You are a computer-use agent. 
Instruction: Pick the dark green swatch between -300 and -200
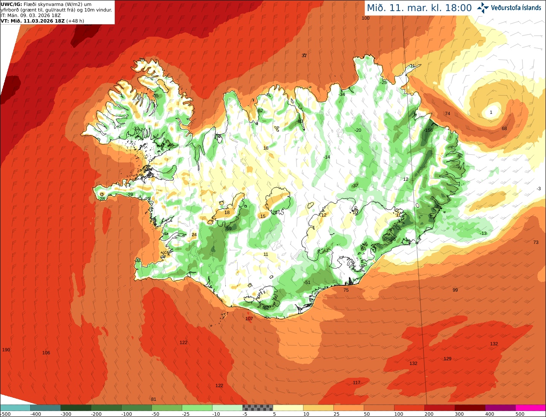76,408
